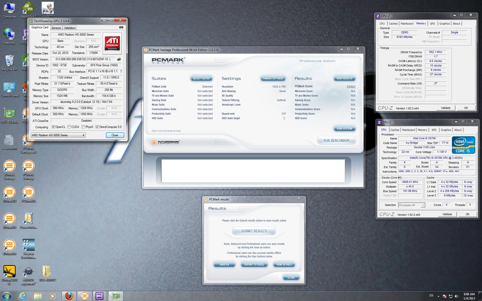The height and width of the screenshot is (301, 482).
Task: Open the Computer desktop icon
Action: (x=10, y=11)
